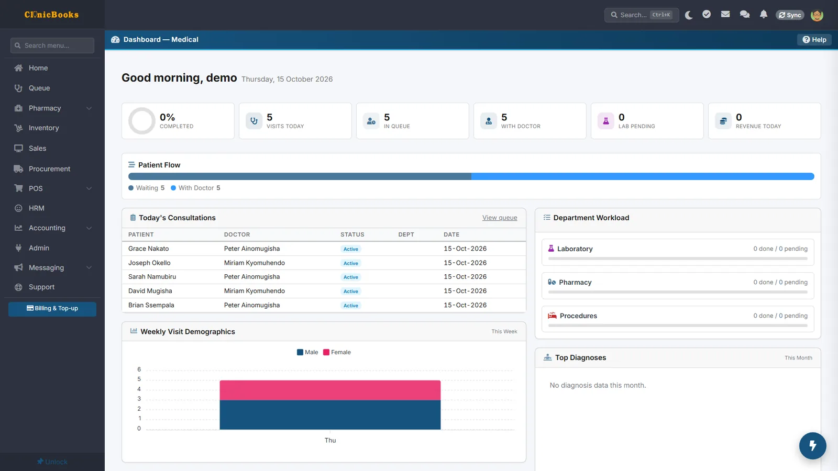
Task: Click the Sync button
Action: click(790, 15)
